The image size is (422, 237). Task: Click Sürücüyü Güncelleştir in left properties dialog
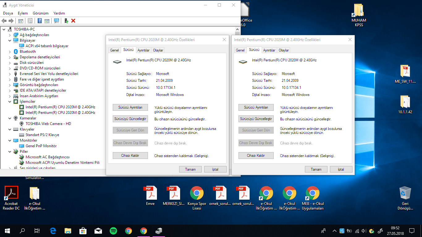click(130, 119)
